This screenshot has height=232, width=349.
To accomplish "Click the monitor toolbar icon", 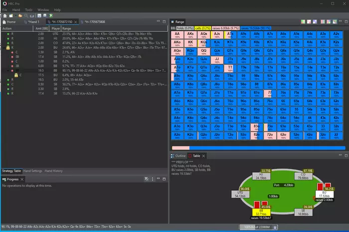I will 45,15.
